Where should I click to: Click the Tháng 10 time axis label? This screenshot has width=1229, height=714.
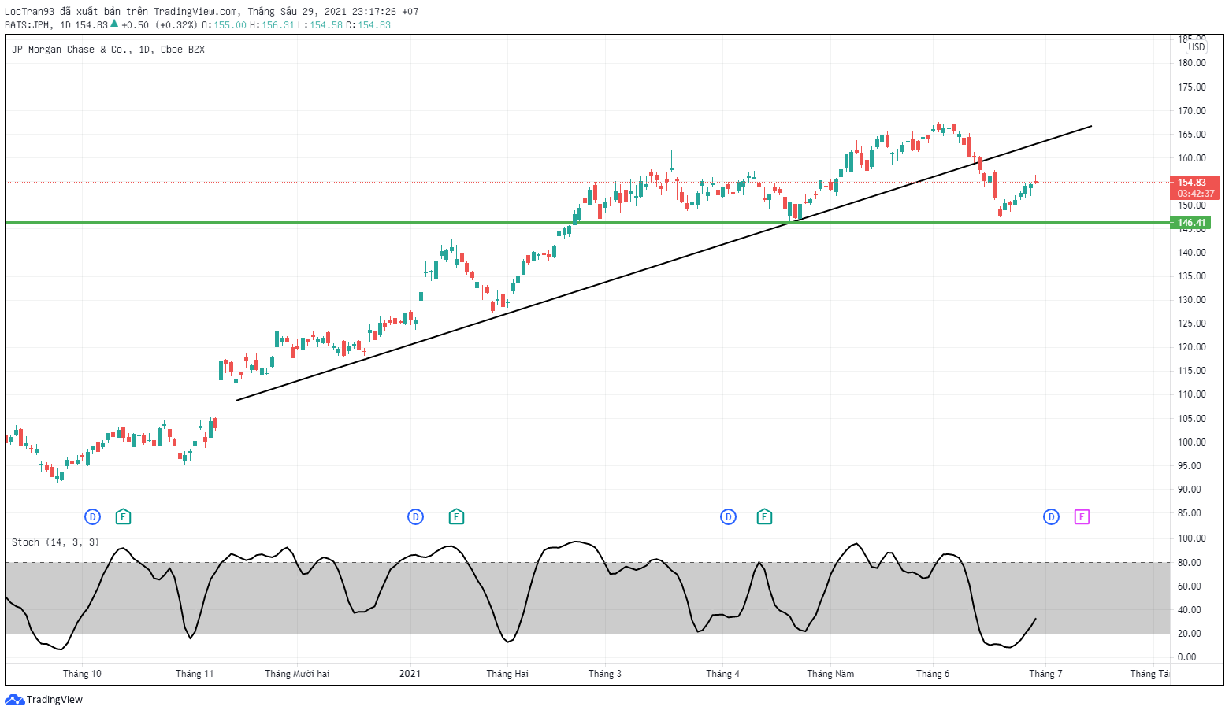(82, 674)
